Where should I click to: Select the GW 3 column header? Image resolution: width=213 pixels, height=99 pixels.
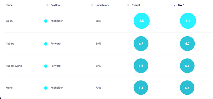point(181,5)
